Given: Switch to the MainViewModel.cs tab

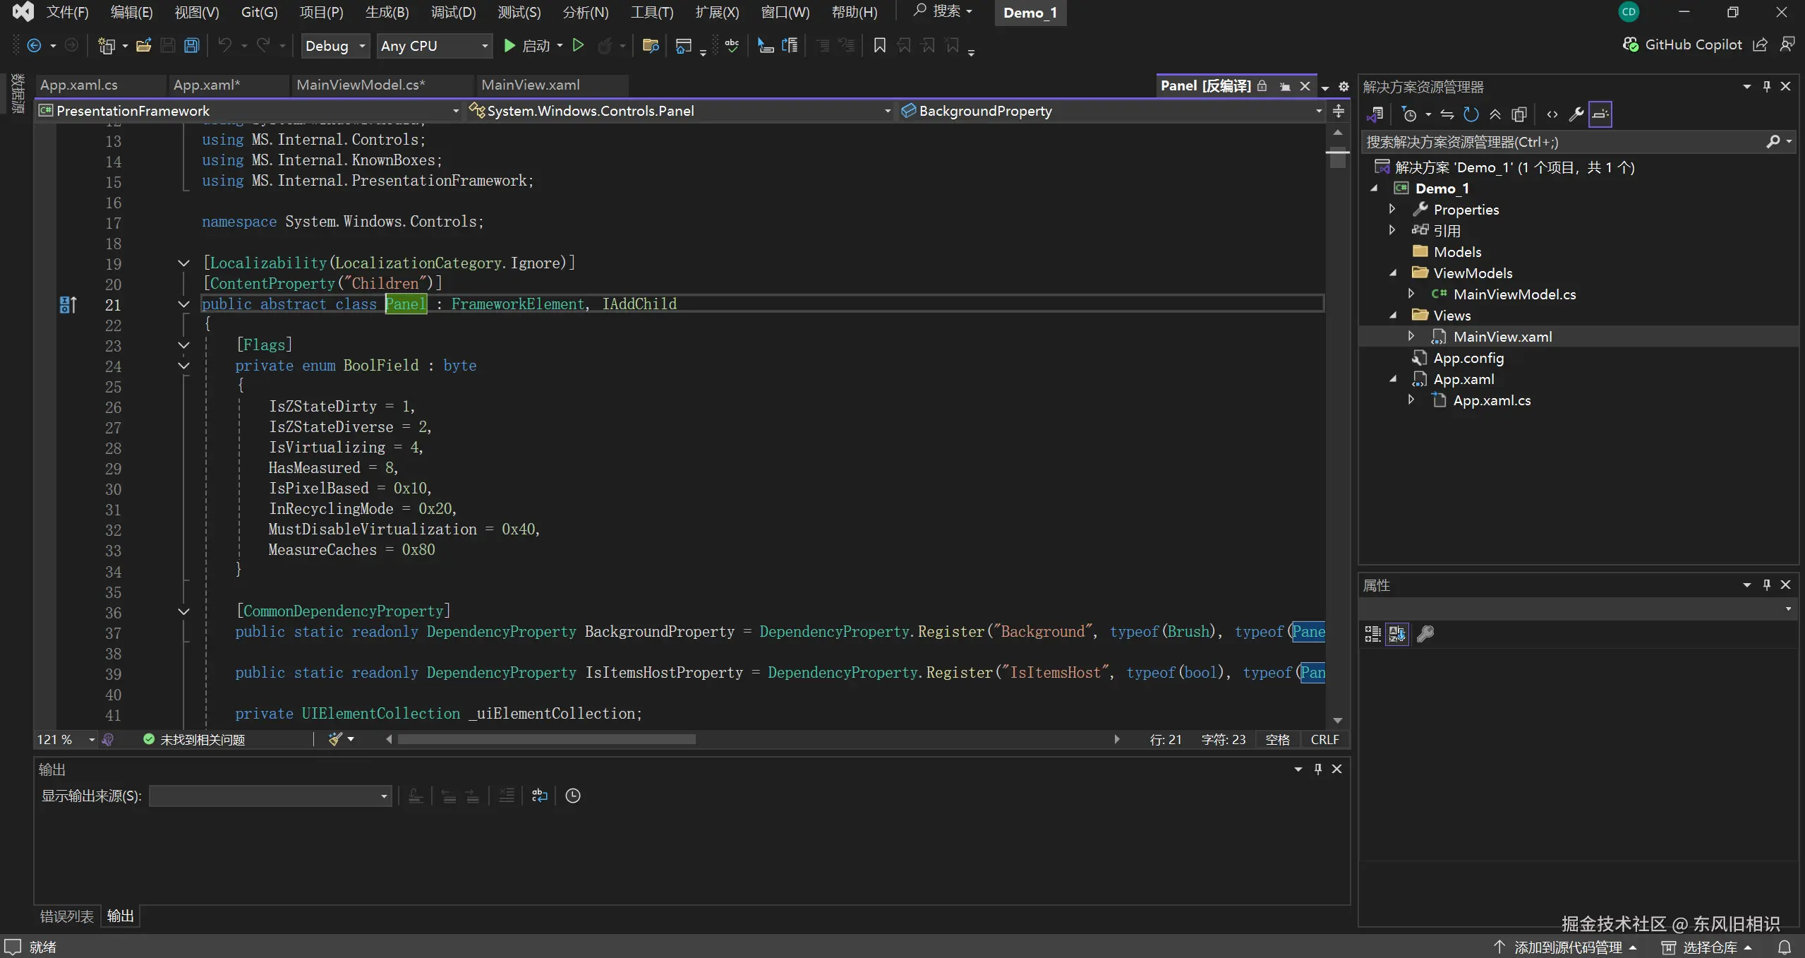Looking at the screenshot, I should (360, 85).
